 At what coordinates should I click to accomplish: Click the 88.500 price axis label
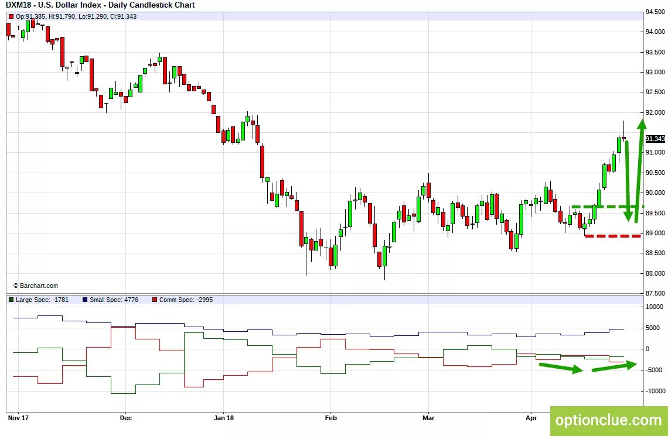click(x=655, y=253)
